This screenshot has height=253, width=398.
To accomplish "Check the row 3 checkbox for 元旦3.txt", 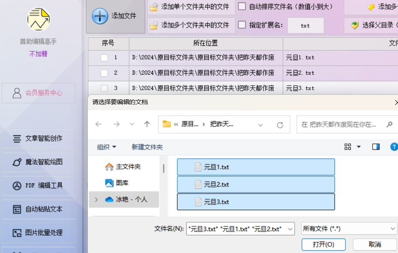I will tap(104, 88).
